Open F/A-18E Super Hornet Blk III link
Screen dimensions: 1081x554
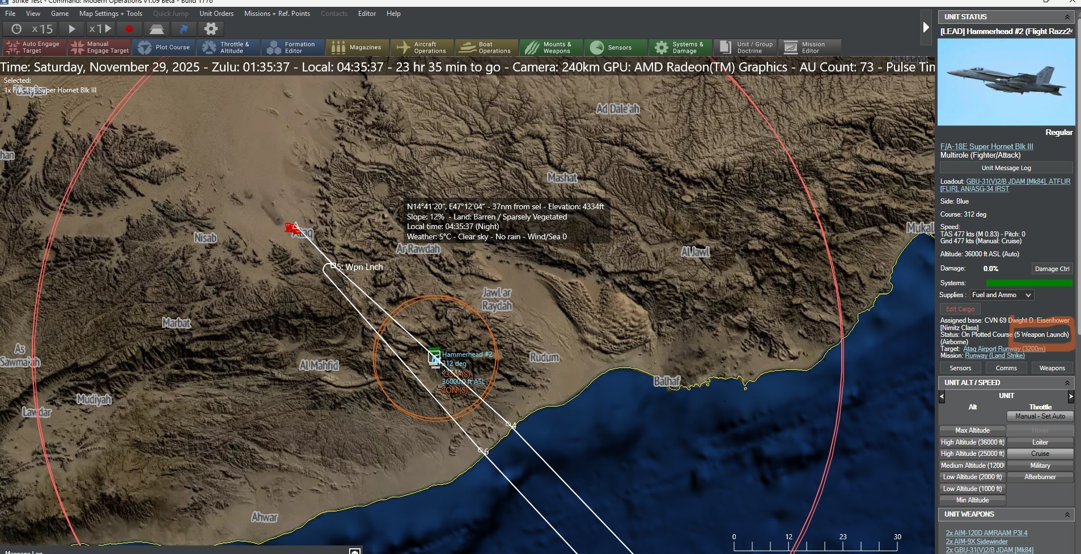coord(986,146)
